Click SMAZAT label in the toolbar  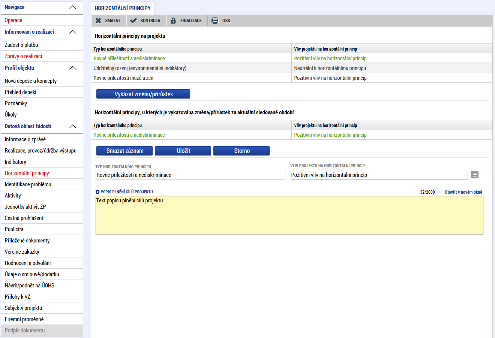112,21
